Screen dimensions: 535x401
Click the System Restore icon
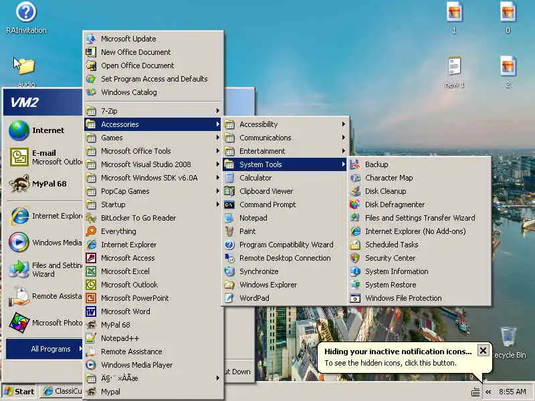click(355, 285)
